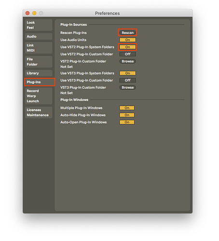Enable Use VST3 Plug-In Custom Folder
This screenshot has height=241, width=219.
tap(128, 80)
